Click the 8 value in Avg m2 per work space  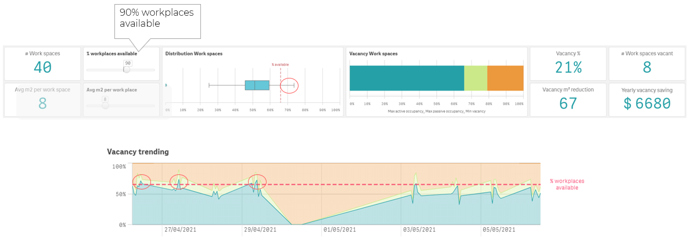point(42,103)
